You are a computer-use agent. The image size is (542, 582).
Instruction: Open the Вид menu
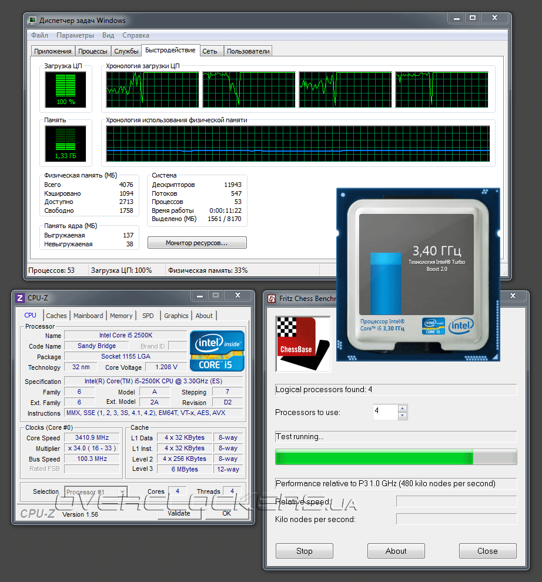(x=108, y=35)
